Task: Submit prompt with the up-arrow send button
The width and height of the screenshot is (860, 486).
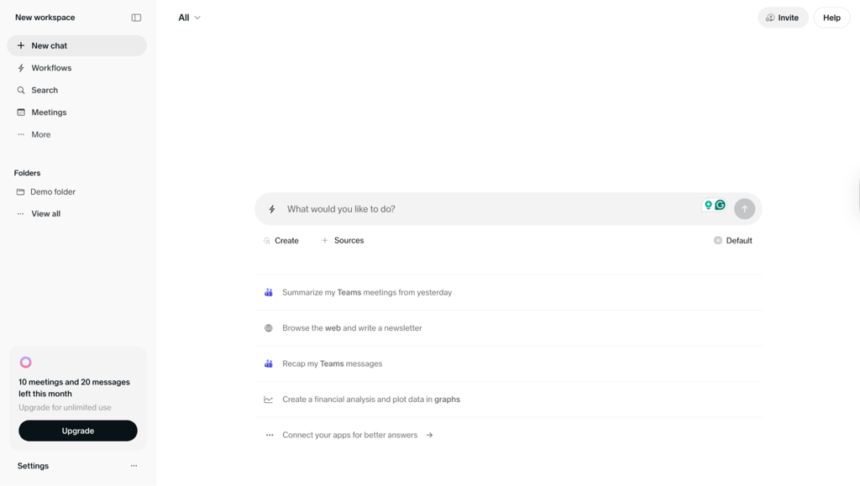Action: [x=744, y=209]
